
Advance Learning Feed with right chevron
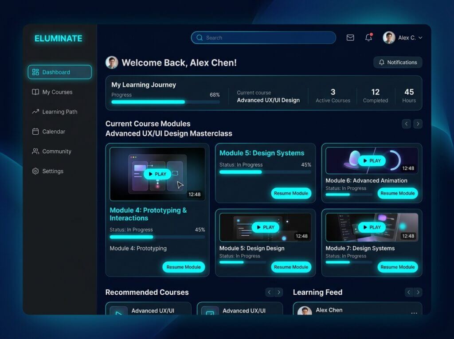pos(418,292)
